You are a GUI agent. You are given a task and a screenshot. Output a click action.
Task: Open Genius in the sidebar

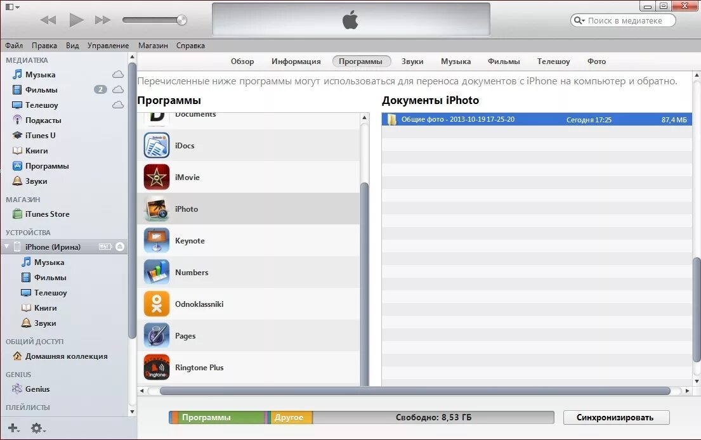tap(37, 389)
